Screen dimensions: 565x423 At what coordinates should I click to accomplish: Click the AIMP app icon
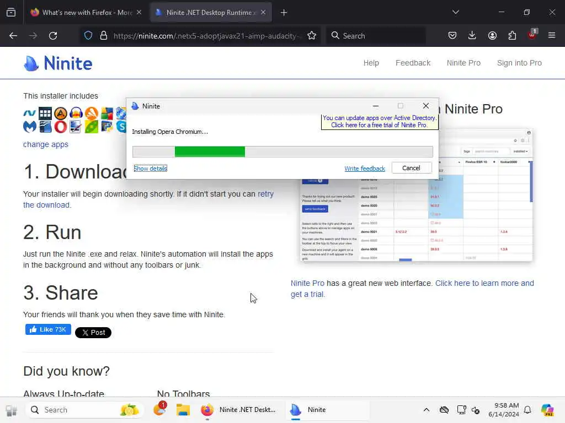point(61,113)
